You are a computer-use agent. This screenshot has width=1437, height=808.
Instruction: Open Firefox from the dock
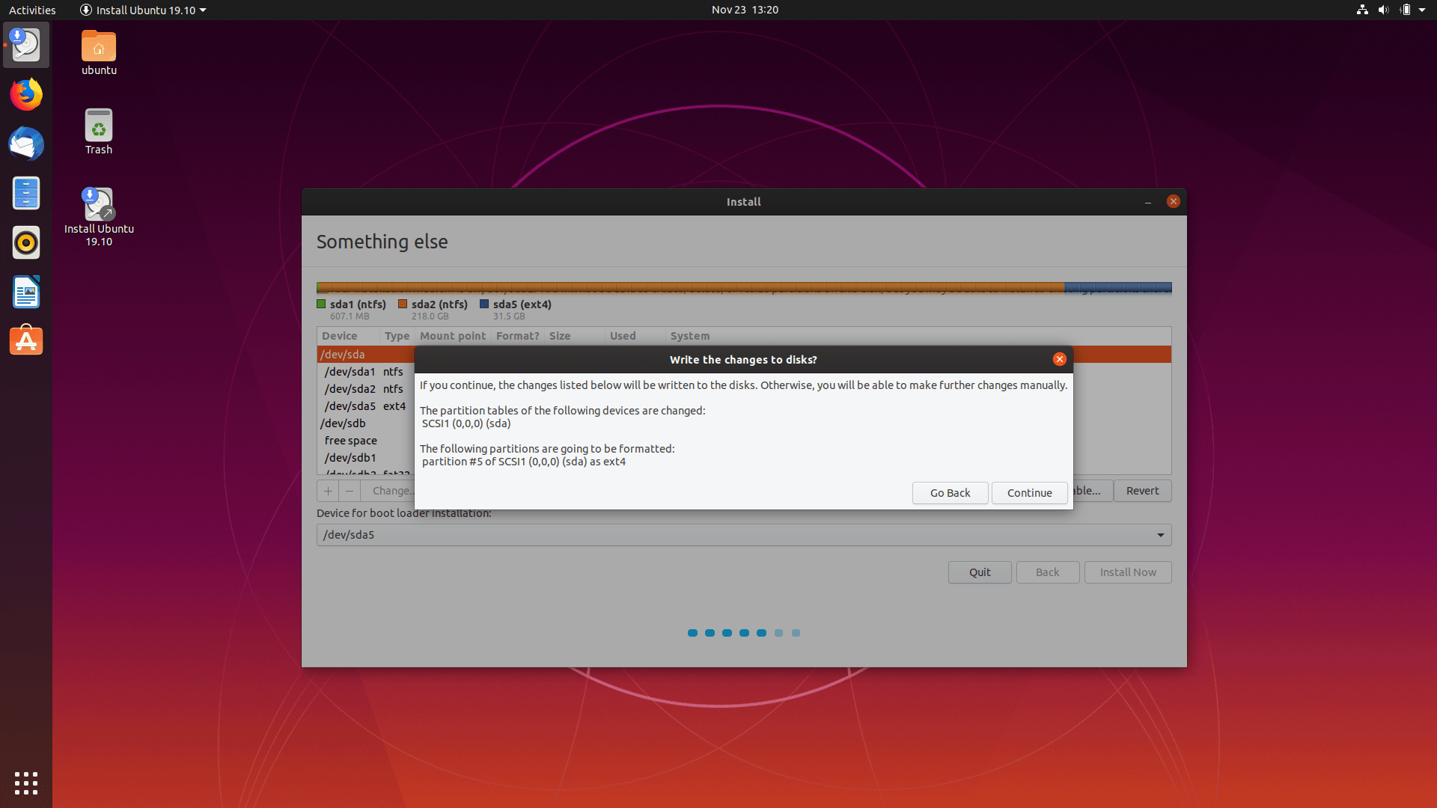(x=26, y=95)
